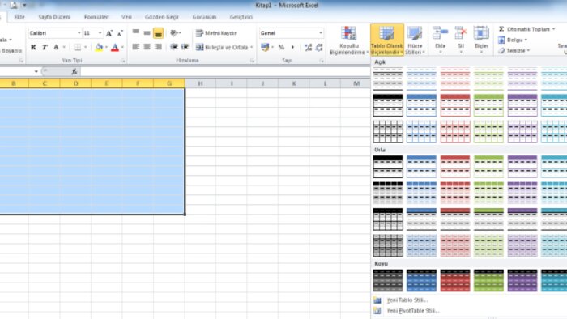This screenshot has width=567, height=319.
Task: Choose Yeni PivotTable Stili option
Action: click(413, 311)
